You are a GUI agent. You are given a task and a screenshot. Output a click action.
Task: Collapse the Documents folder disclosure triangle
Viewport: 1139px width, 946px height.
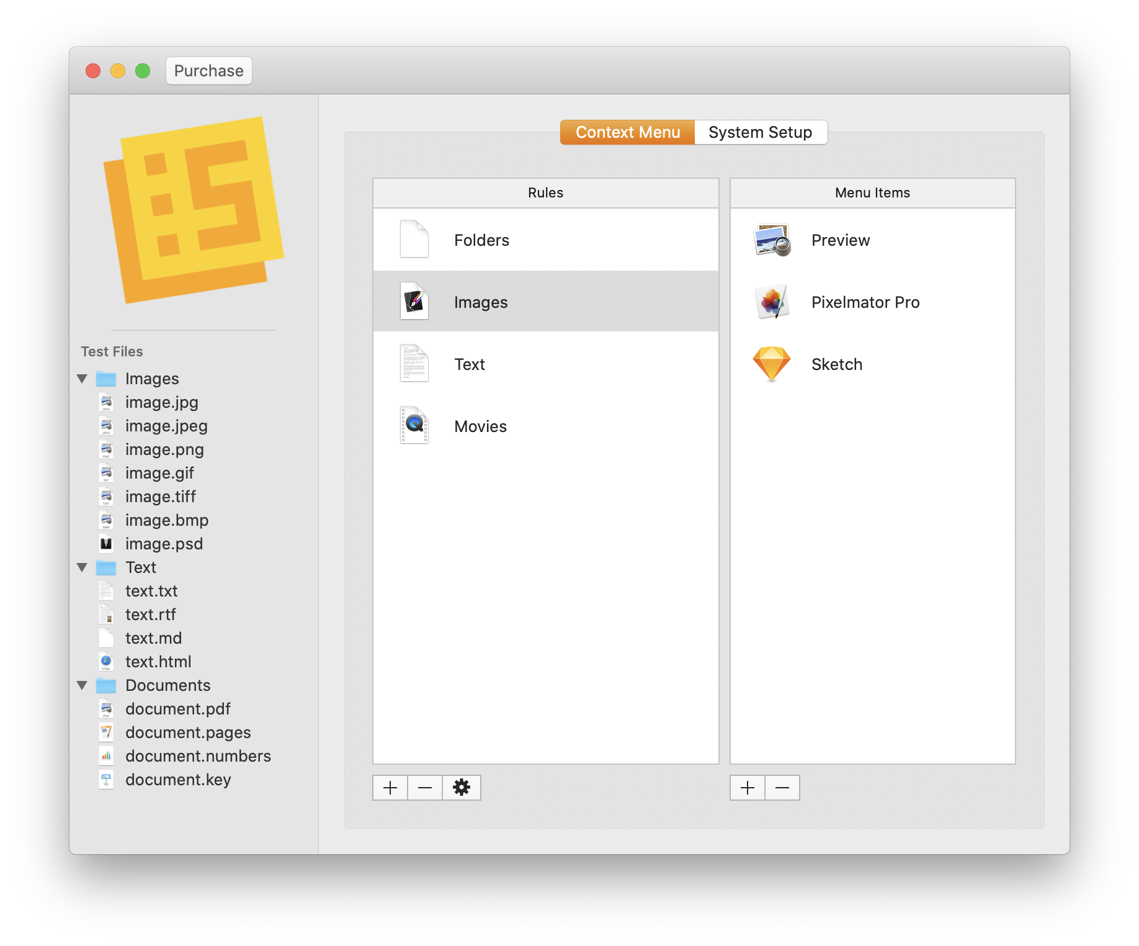click(x=82, y=685)
